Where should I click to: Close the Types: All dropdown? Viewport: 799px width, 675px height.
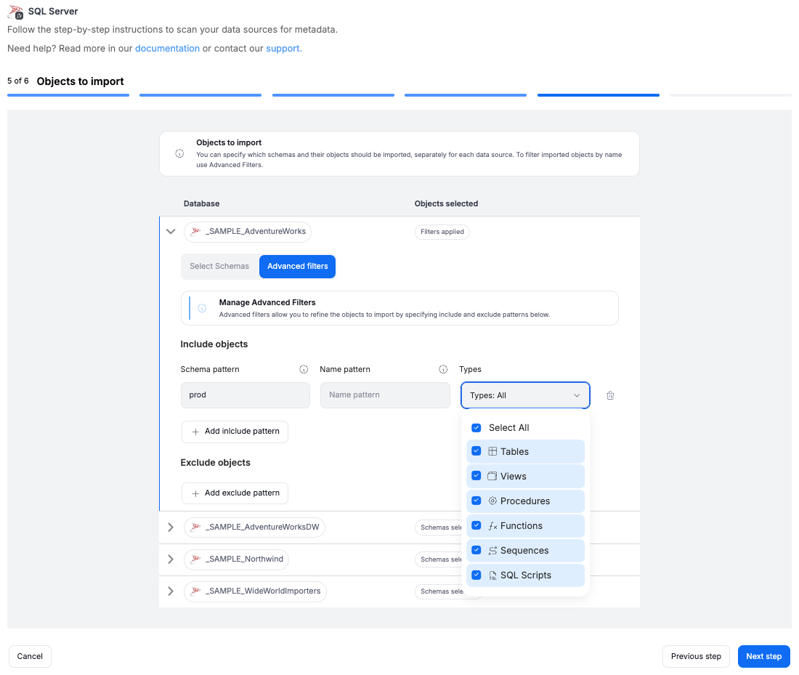[525, 395]
